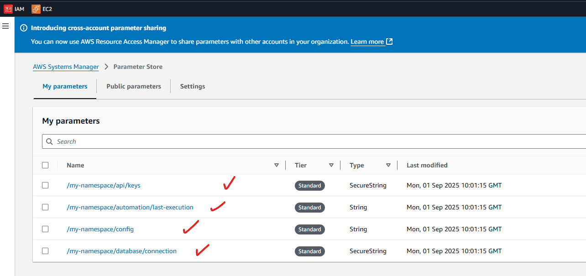586x276 pixels.
Task: Click the info icon in the banner
Action: (x=24, y=28)
